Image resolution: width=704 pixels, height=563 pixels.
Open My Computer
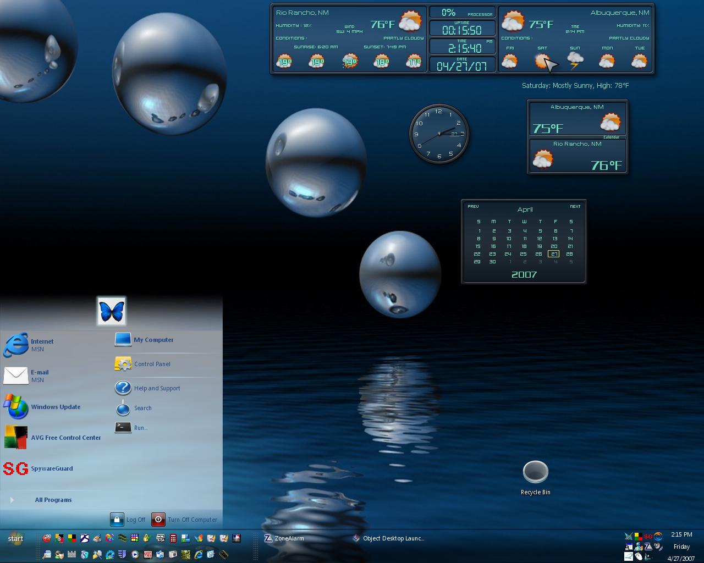pos(144,340)
